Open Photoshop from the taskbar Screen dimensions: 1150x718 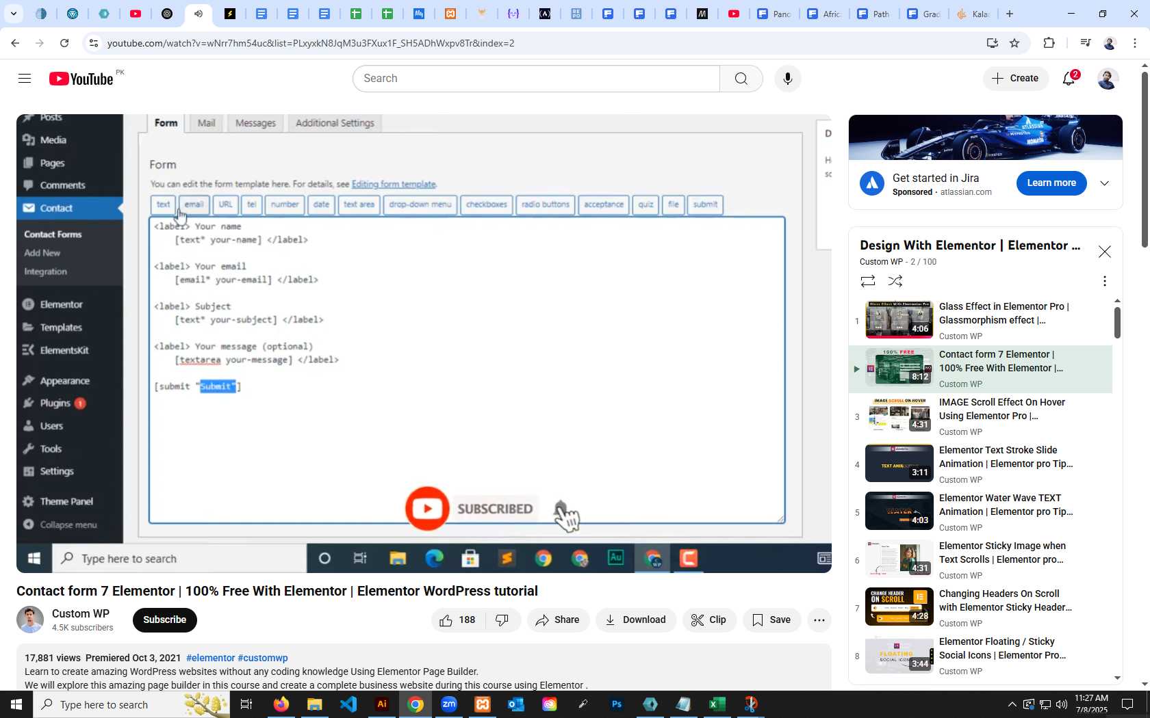[617, 704]
